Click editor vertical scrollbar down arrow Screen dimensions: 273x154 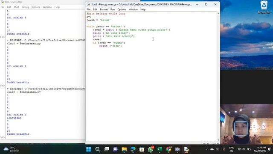(x=218, y=140)
